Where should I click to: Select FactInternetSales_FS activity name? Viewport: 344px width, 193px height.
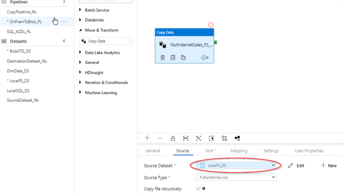coord(191,45)
